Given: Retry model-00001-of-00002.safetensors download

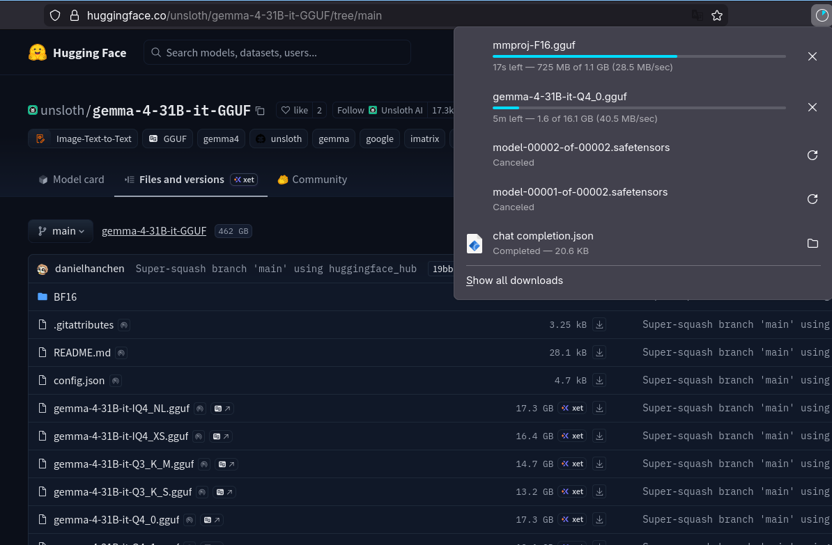Looking at the screenshot, I should point(812,199).
